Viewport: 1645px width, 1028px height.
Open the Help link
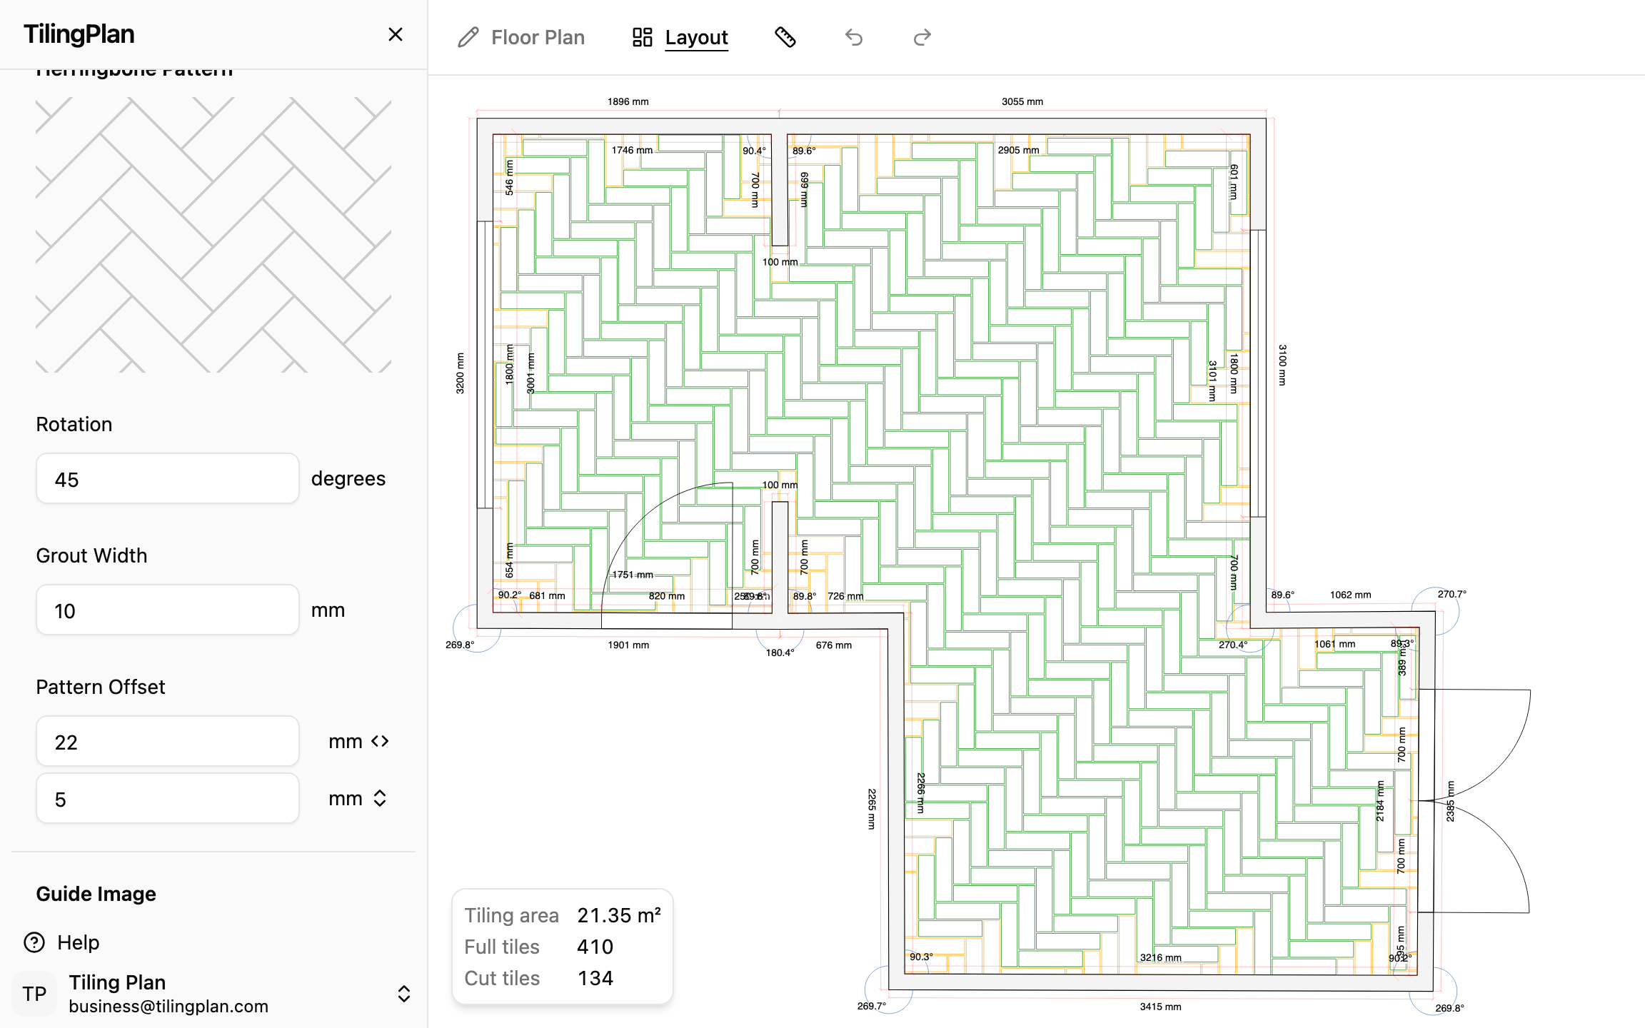[79, 942]
